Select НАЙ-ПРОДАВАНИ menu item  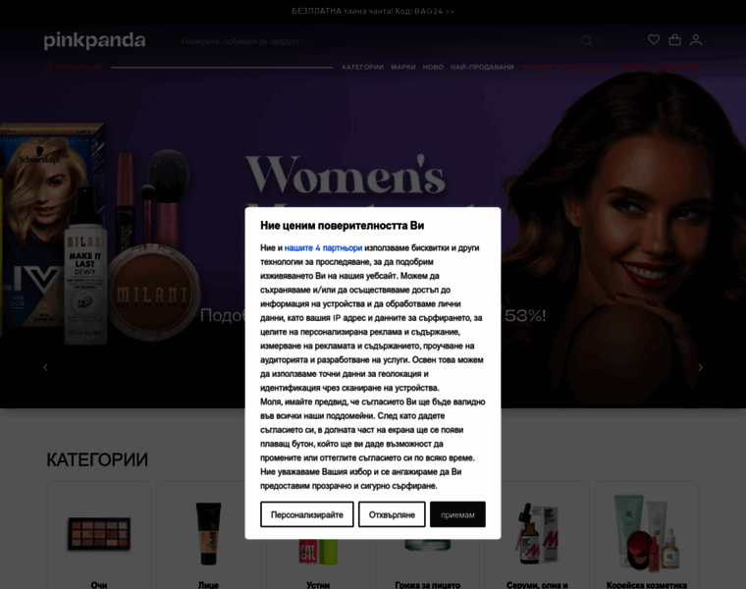[482, 67]
